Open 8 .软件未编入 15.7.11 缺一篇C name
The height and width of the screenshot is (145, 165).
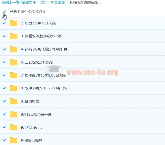pyautogui.click(x=45, y=88)
